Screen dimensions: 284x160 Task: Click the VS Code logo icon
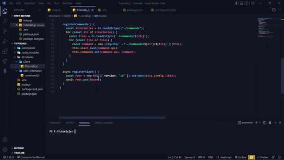point(4,3)
